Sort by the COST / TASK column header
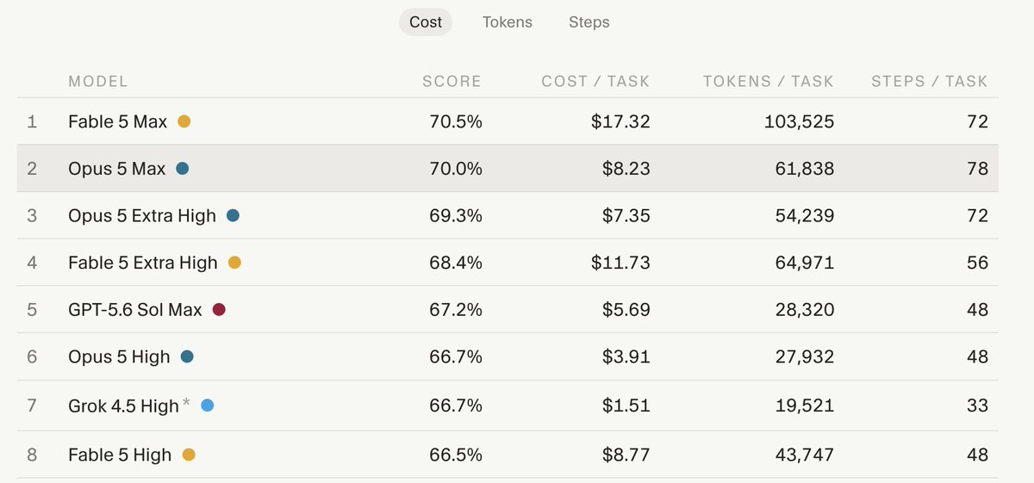 click(x=595, y=82)
